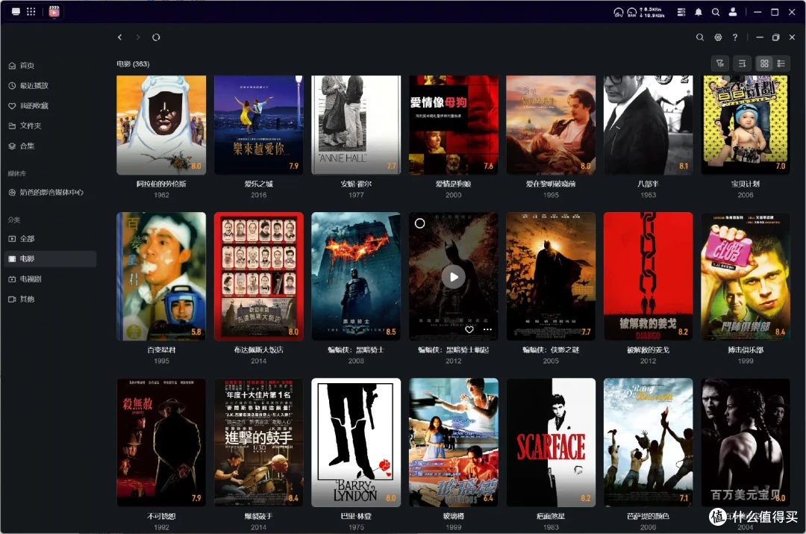The width and height of the screenshot is (806, 534).
Task: Open the filter options icon
Action: pyautogui.click(x=720, y=63)
